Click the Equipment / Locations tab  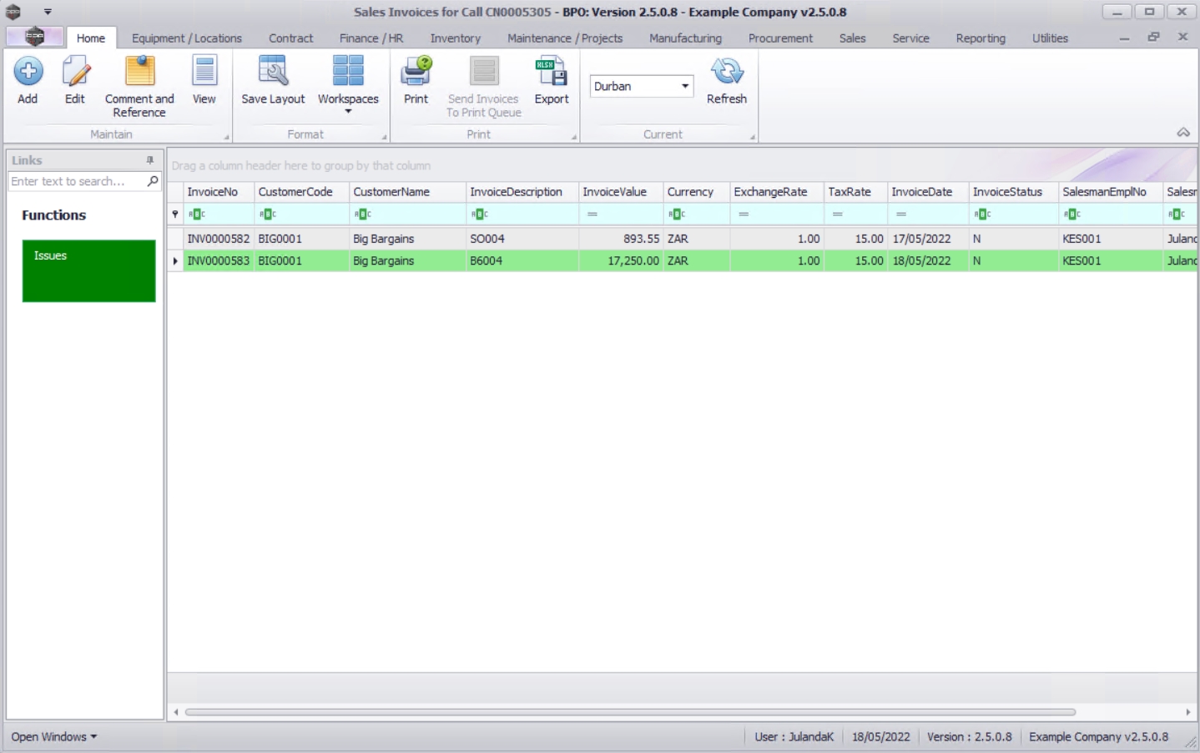point(187,38)
